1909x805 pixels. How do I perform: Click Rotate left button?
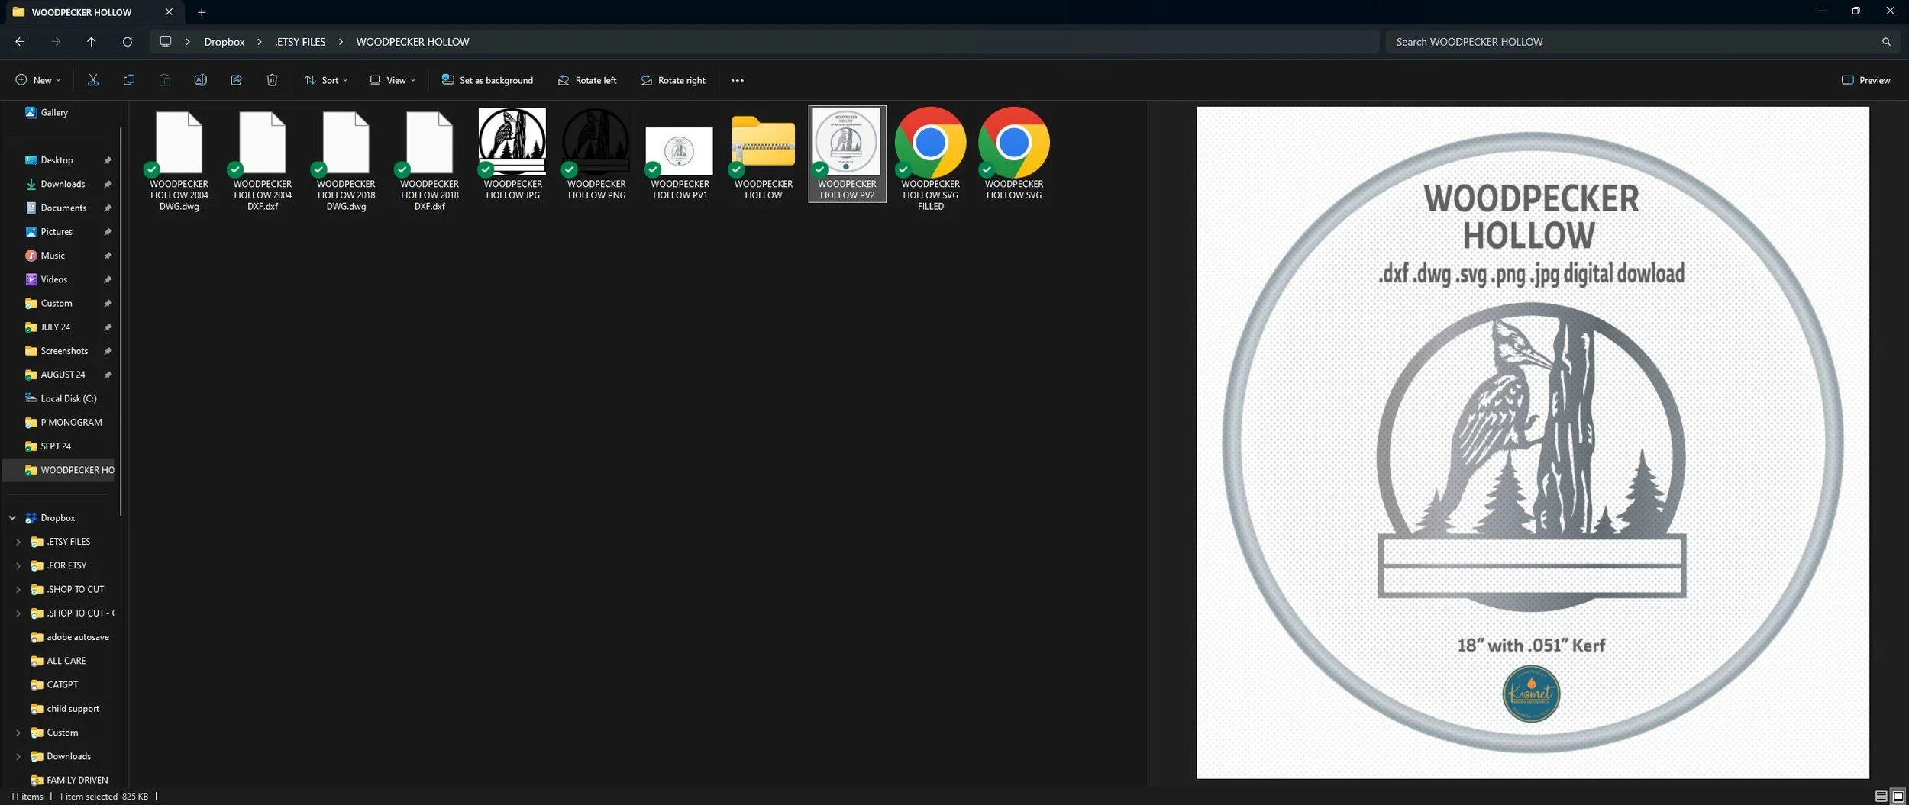(x=586, y=80)
